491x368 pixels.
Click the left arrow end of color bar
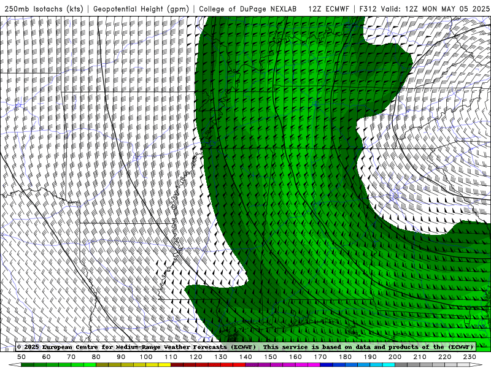[15, 364]
